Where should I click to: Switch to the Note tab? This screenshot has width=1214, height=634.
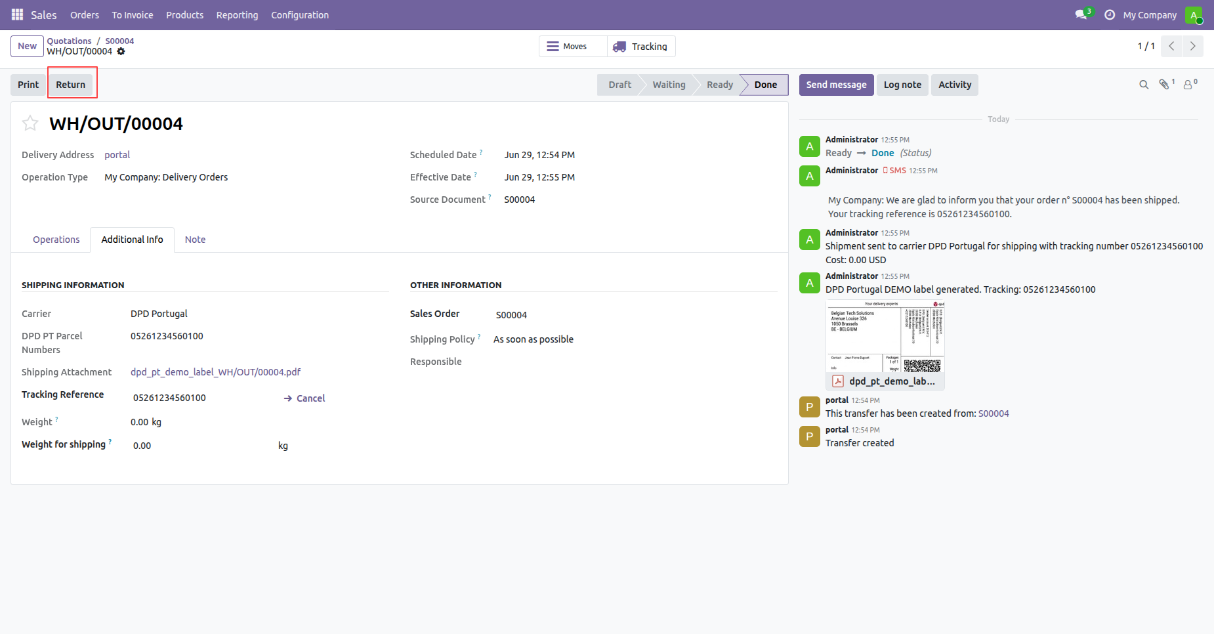(x=195, y=240)
